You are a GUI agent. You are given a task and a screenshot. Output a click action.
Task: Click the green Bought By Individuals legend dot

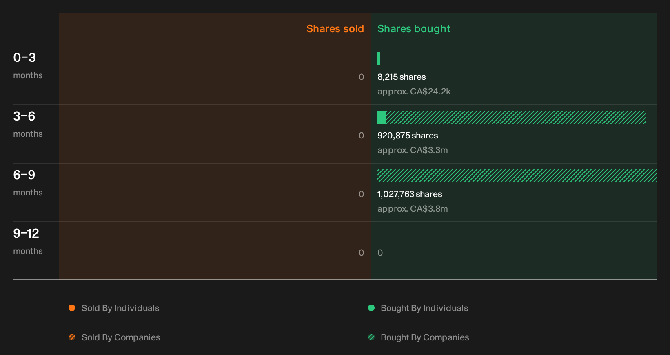[x=371, y=308]
